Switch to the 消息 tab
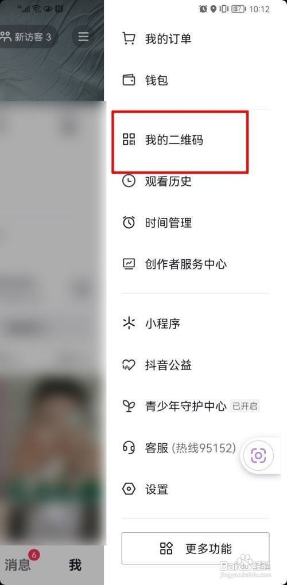287x585 pixels. pyautogui.click(x=18, y=565)
